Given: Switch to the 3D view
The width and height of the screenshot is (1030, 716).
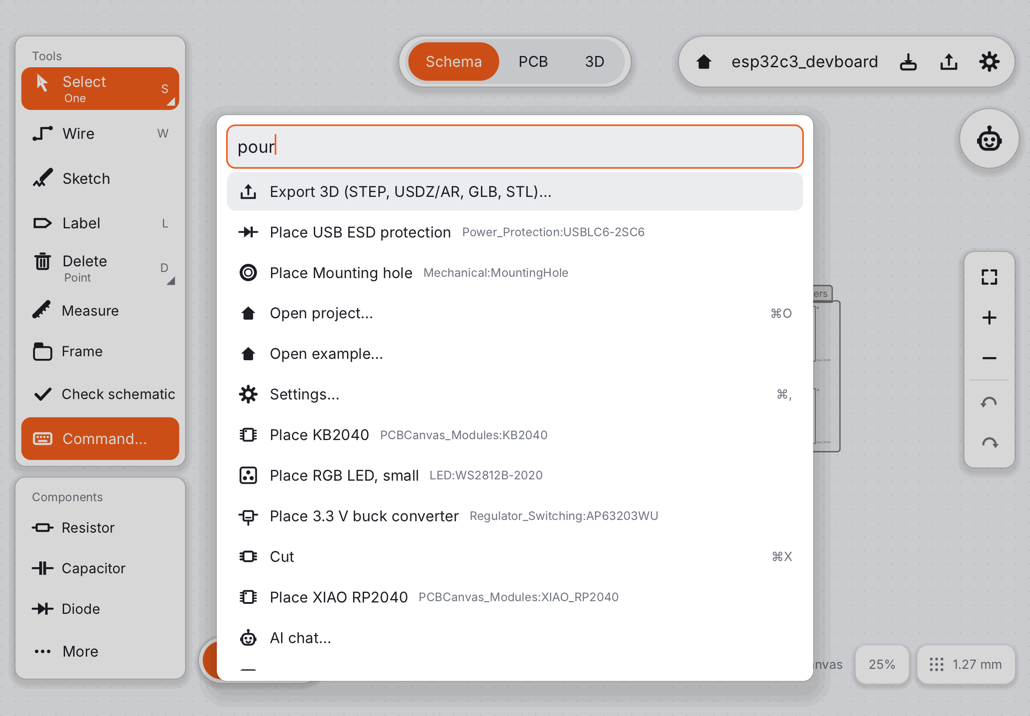Looking at the screenshot, I should [x=594, y=62].
